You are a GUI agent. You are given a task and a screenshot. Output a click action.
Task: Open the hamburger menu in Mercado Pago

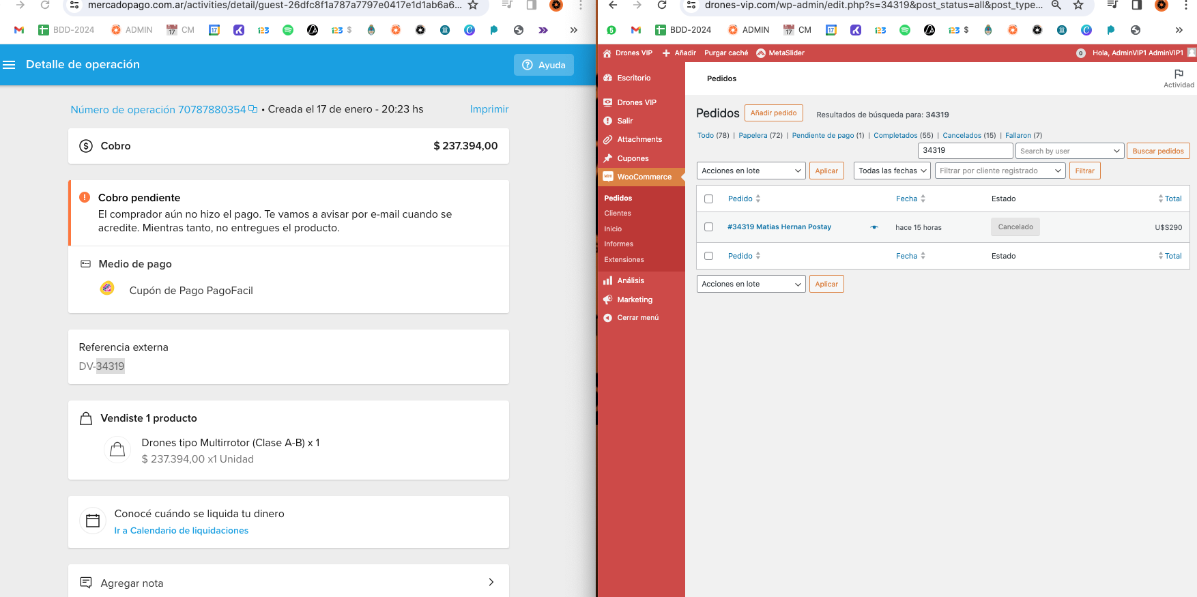[x=9, y=65]
